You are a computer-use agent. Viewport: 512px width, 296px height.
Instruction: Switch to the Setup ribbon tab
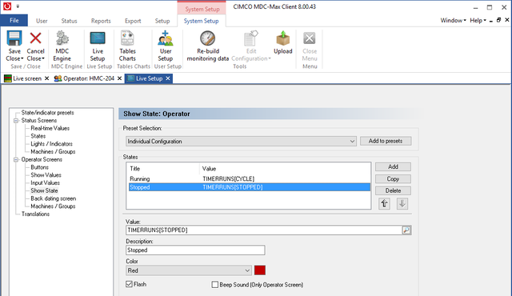tap(162, 21)
